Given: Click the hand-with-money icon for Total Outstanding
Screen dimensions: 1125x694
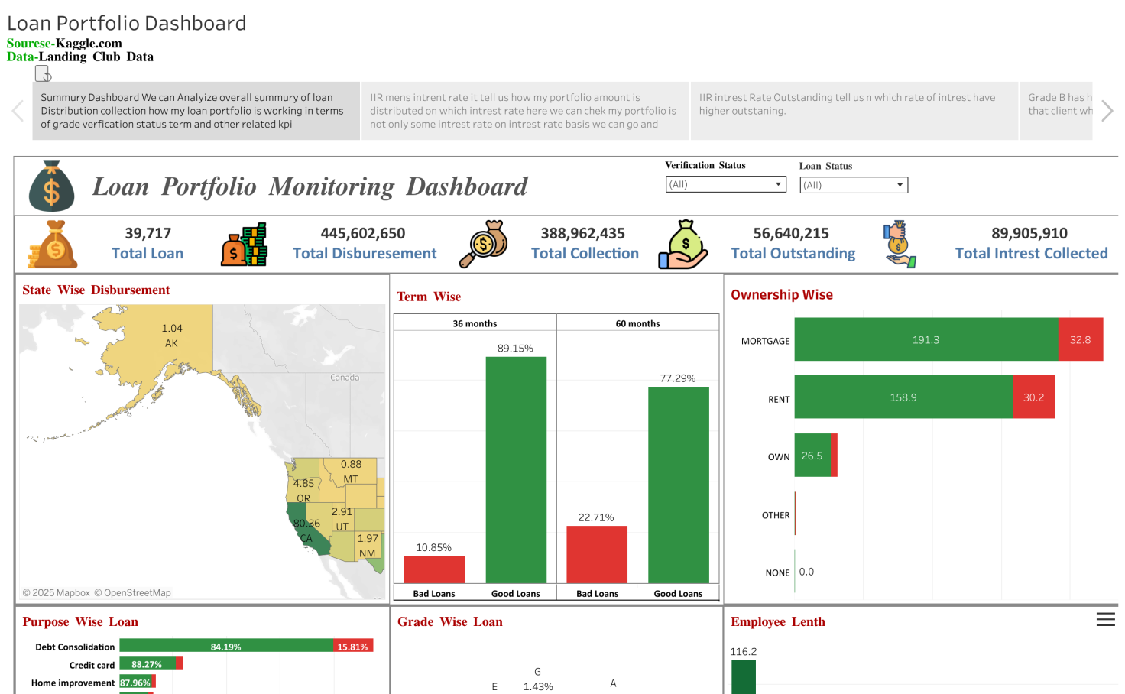Looking at the screenshot, I should point(682,243).
